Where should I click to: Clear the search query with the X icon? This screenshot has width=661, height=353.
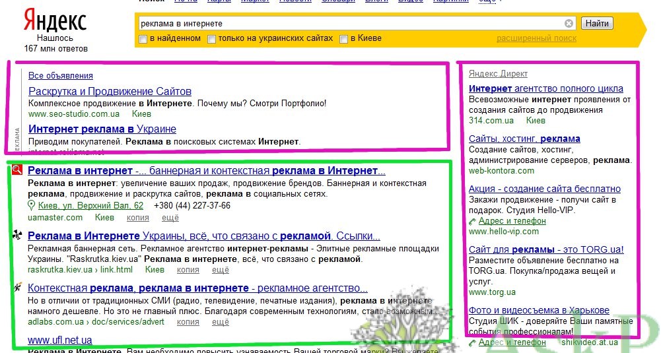(x=569, y=24)
